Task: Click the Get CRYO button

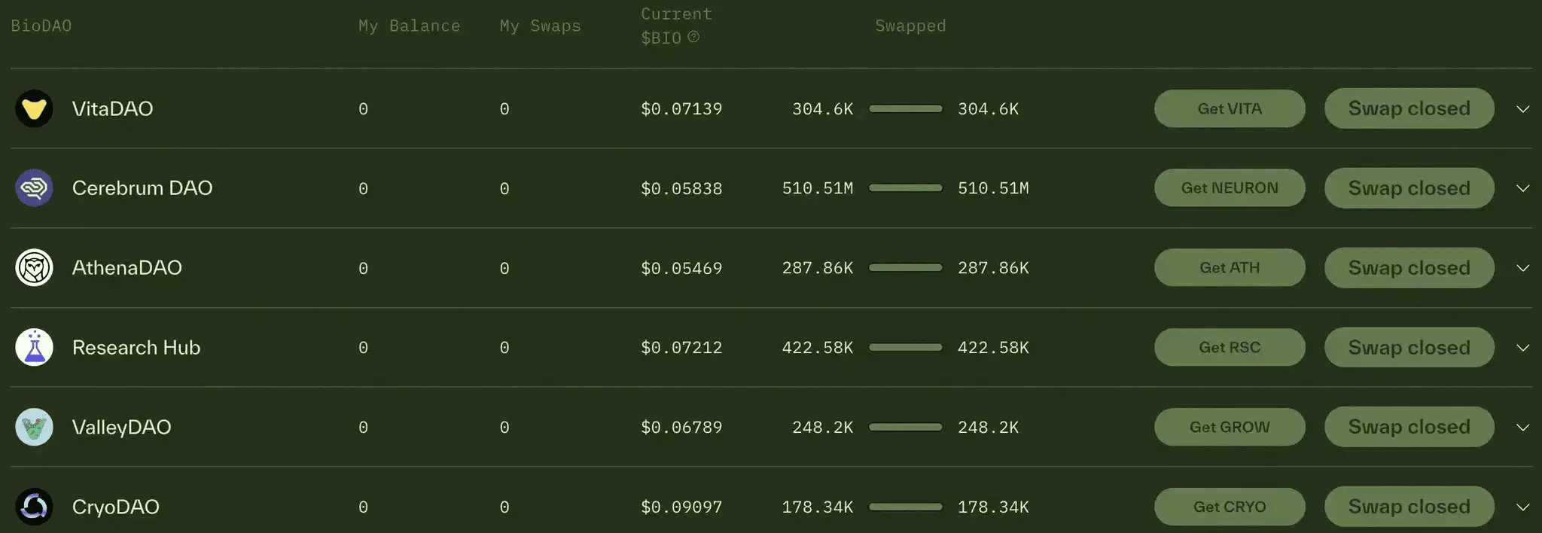Action: [x=1230, y=507]
